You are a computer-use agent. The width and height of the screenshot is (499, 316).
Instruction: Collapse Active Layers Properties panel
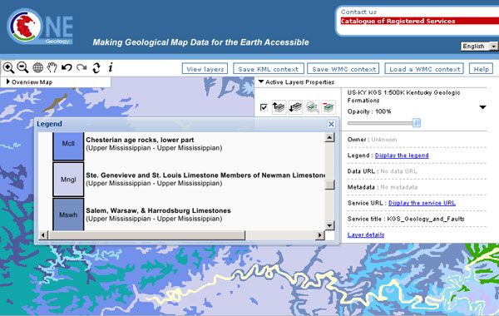coord(297,82)
